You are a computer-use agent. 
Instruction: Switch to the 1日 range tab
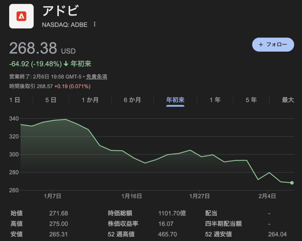click(15, 100)
